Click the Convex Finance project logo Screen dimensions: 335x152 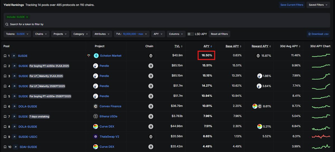tap(95, 106)
